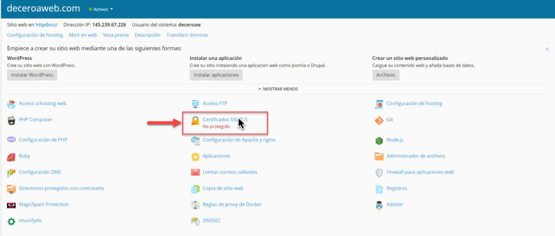
Task: Open Configuración de hosting link under domain info
Action: [35, 35]
